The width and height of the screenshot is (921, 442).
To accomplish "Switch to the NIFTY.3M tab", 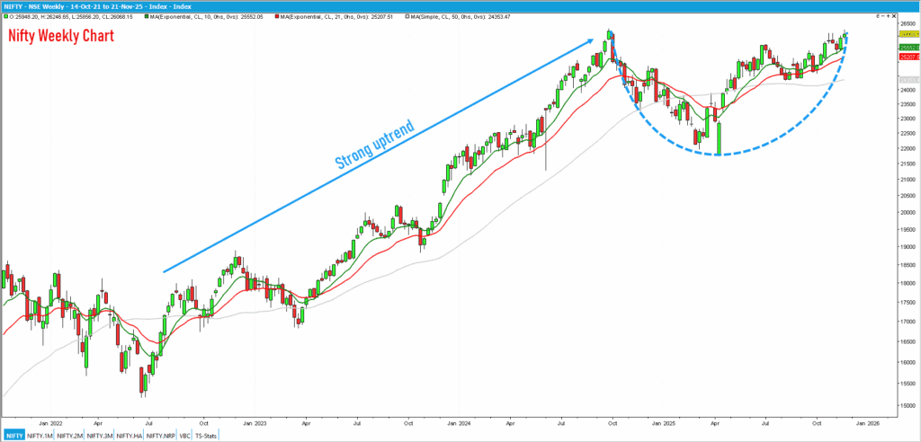I will click(100, 435).
